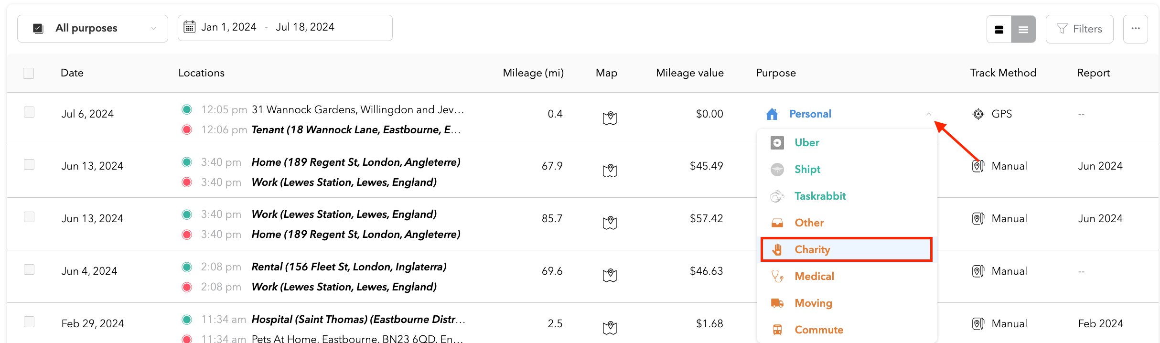This screenshot has height=343, width=1160.
Task: Toggle the select-all header checkbox
Action: click(x=29, y=73)
